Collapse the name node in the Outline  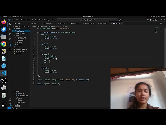[15, 98]
